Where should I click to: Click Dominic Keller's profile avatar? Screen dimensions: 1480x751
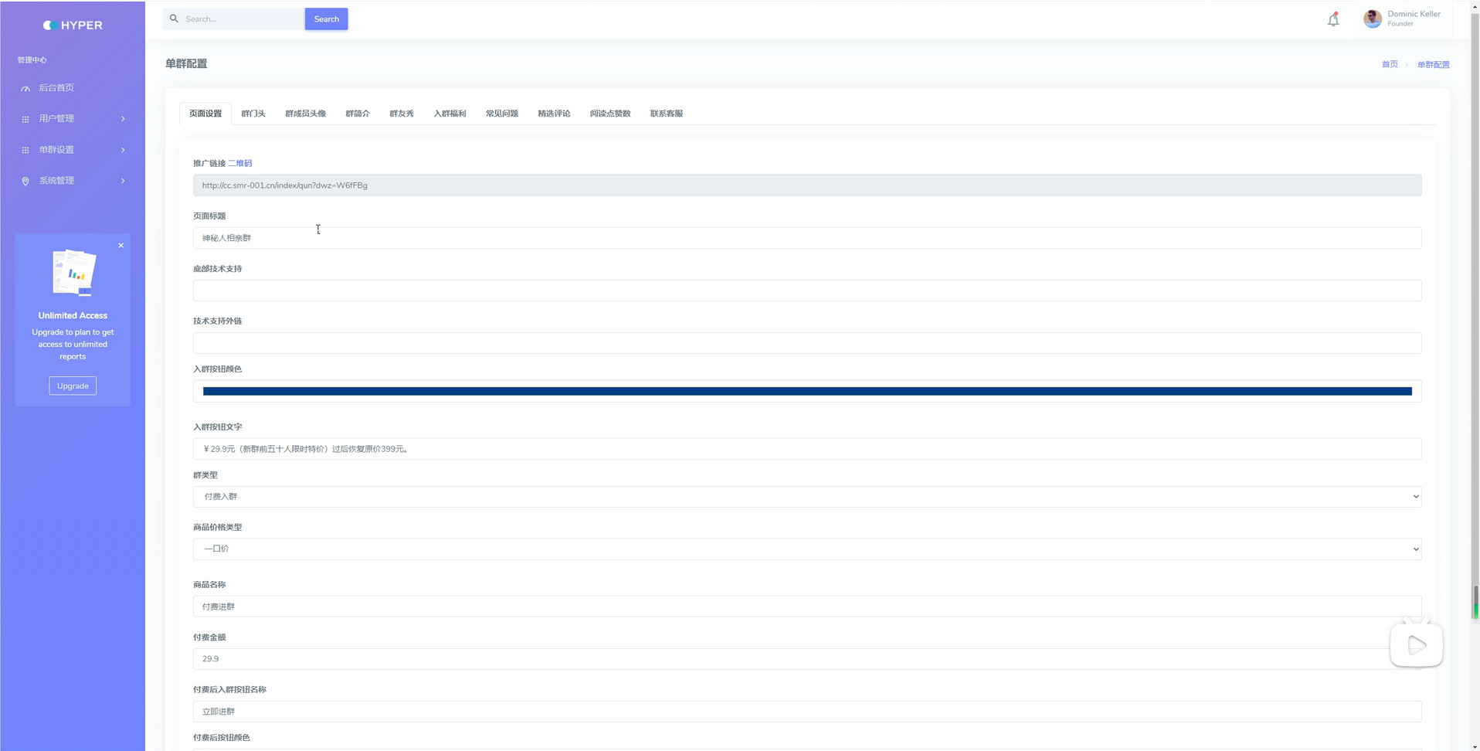[1373, 19]
